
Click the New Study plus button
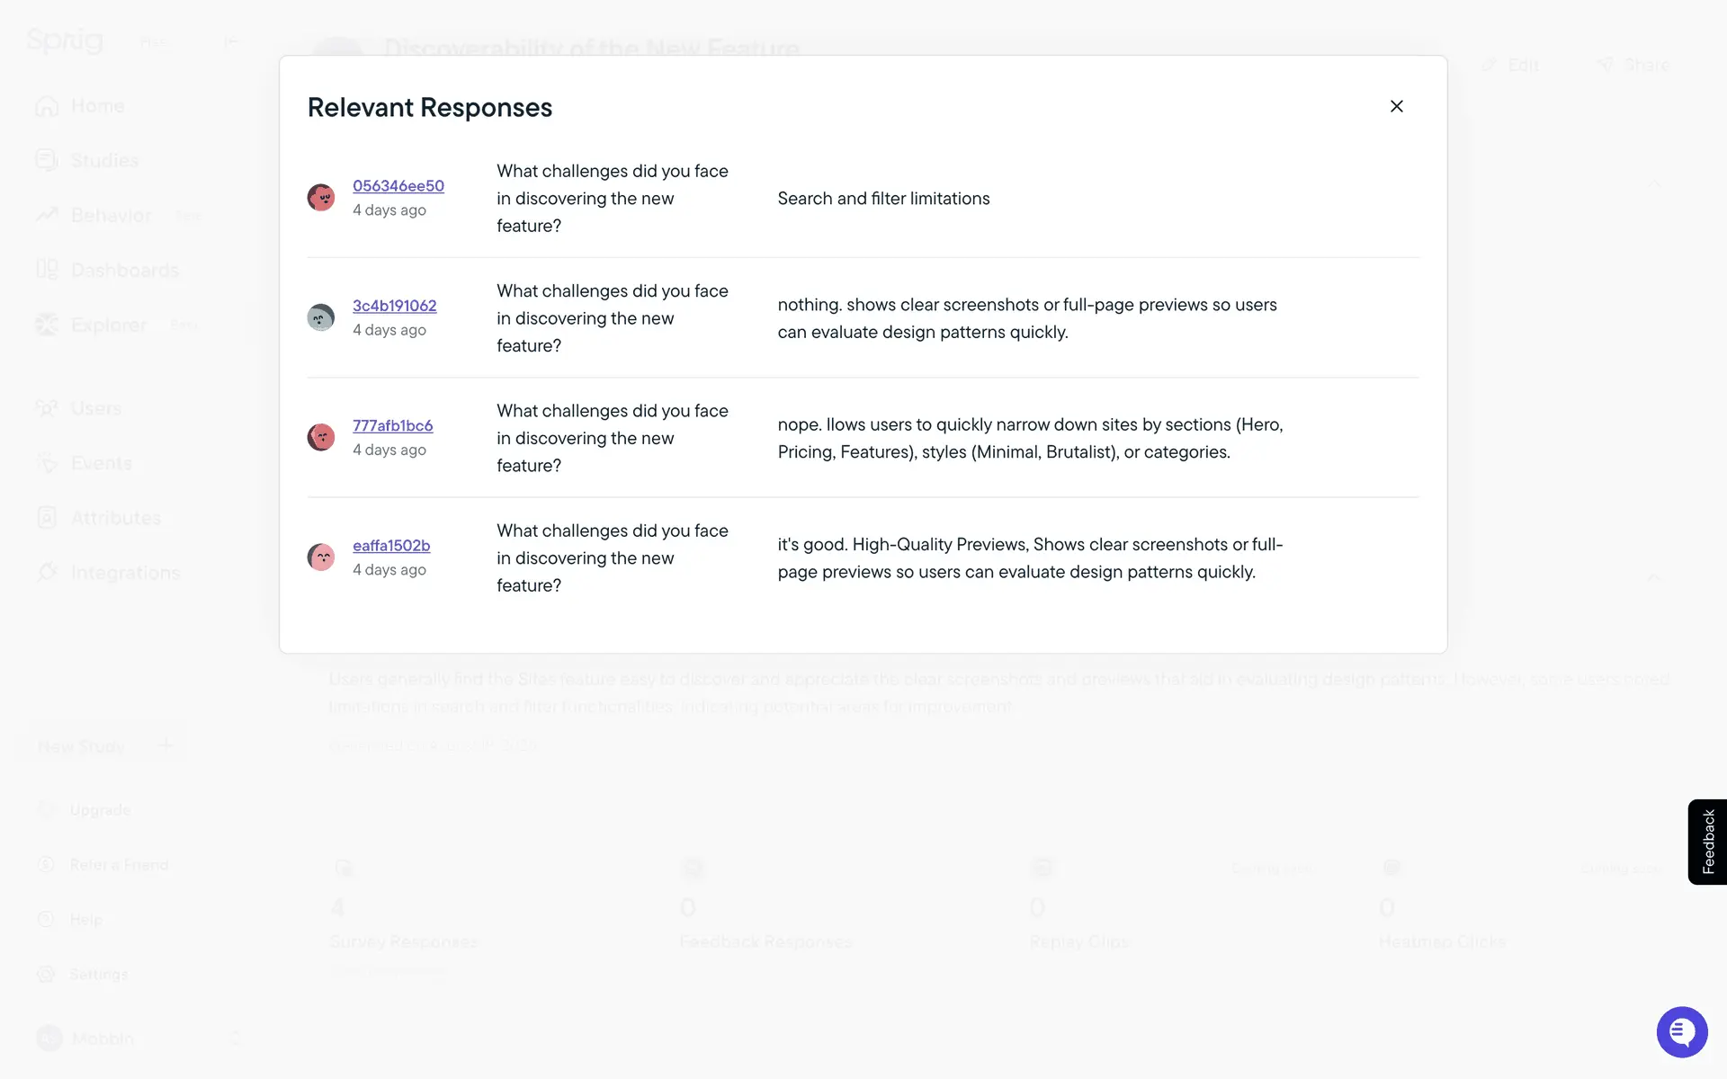[x=166, y=745]
